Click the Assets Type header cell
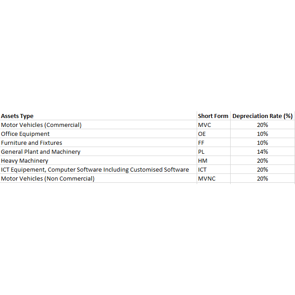Image resolution: width=295 pixels, height=295 pixels. 17,116
